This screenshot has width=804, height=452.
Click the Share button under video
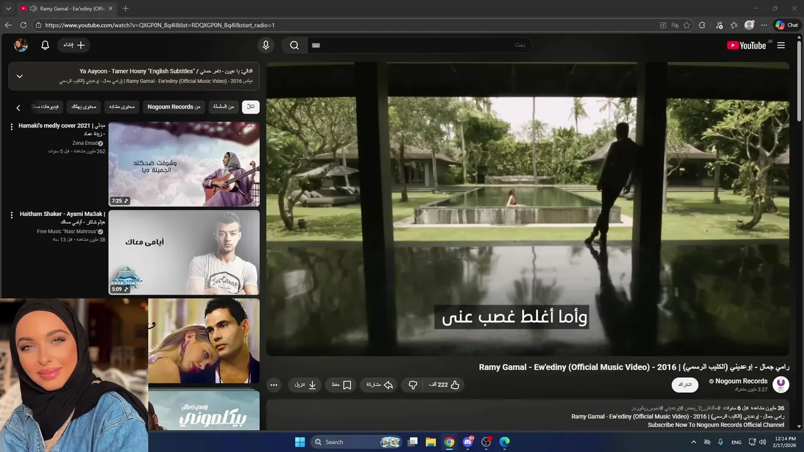379,385
